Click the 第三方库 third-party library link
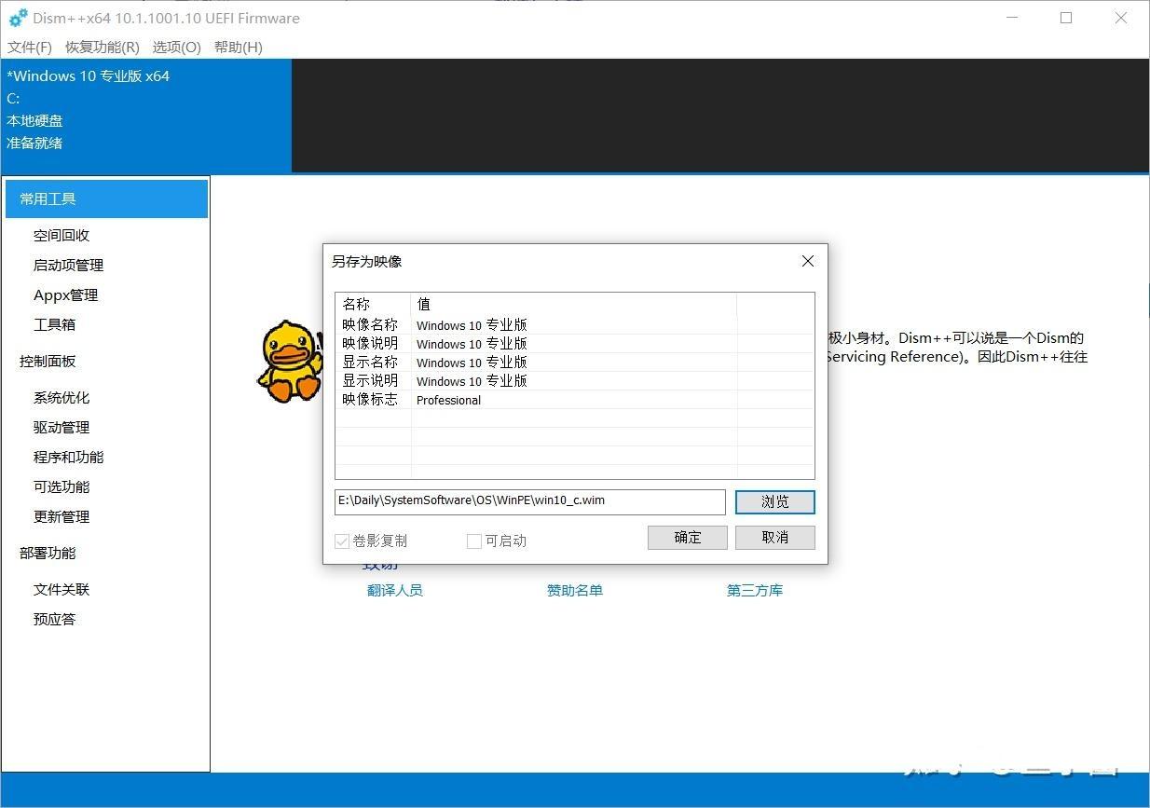1150x808 pixels. pos(755,590)
